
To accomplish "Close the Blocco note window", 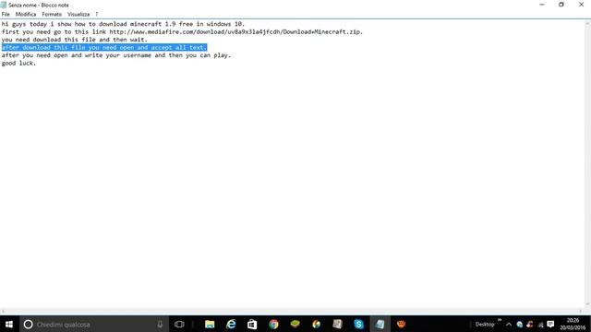I will (x=581, y=5).
